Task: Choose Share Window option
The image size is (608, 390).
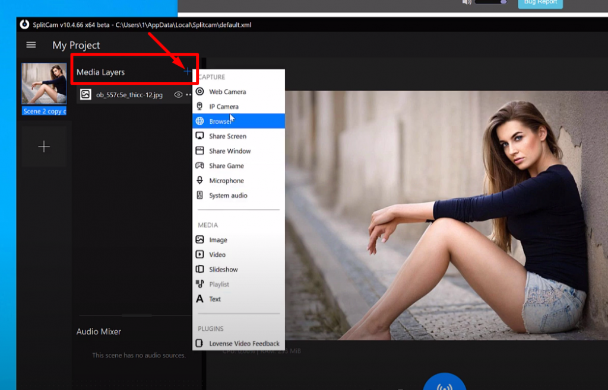Action: click(239, 151)
